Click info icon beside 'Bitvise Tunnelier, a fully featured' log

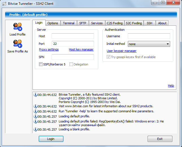[36, 95]
